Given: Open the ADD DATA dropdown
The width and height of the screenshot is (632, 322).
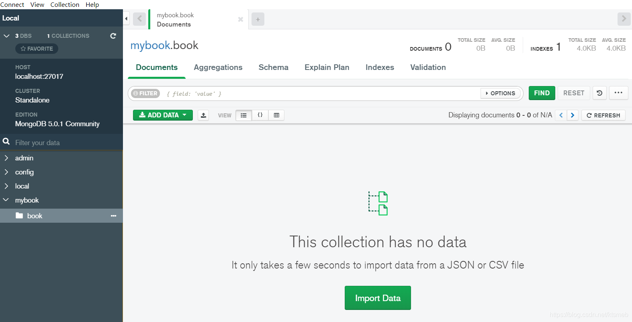Looking at the screenshot, I should pyautogui.click(x=163, y=115).
